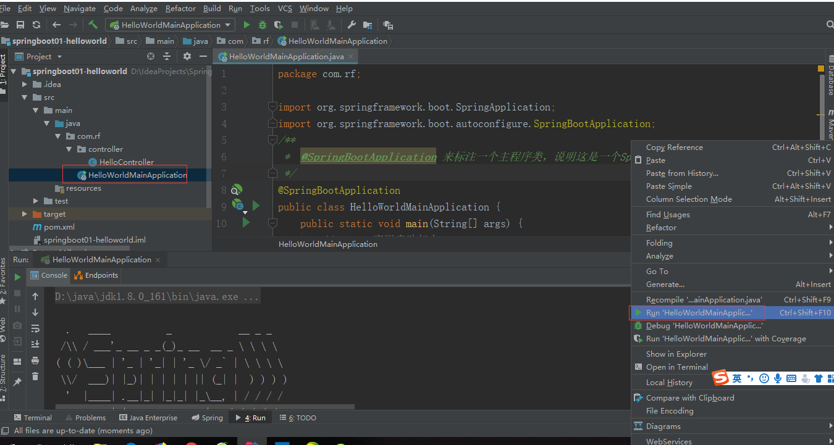Screen dimensions: 834x445
Task: Start debugging with the toolbar bug icon
Action: coord(263,25)
